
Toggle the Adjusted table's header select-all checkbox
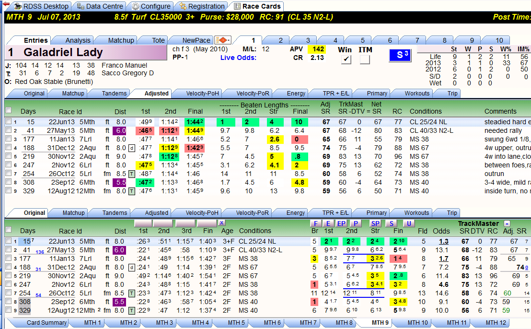pos(9,110)
